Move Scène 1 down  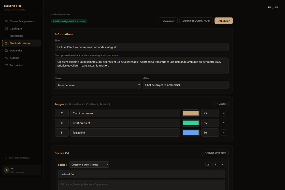[x=215, y=165]
